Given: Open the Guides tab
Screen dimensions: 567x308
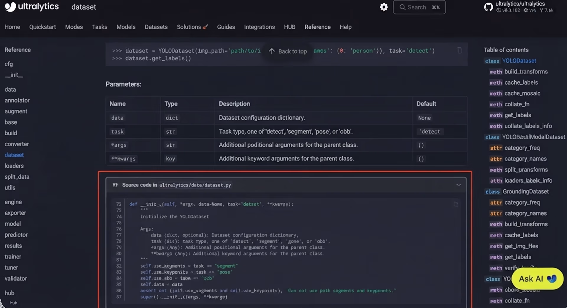Looking at the screenshot, I should pyautogui.click(x=226, y=27).
